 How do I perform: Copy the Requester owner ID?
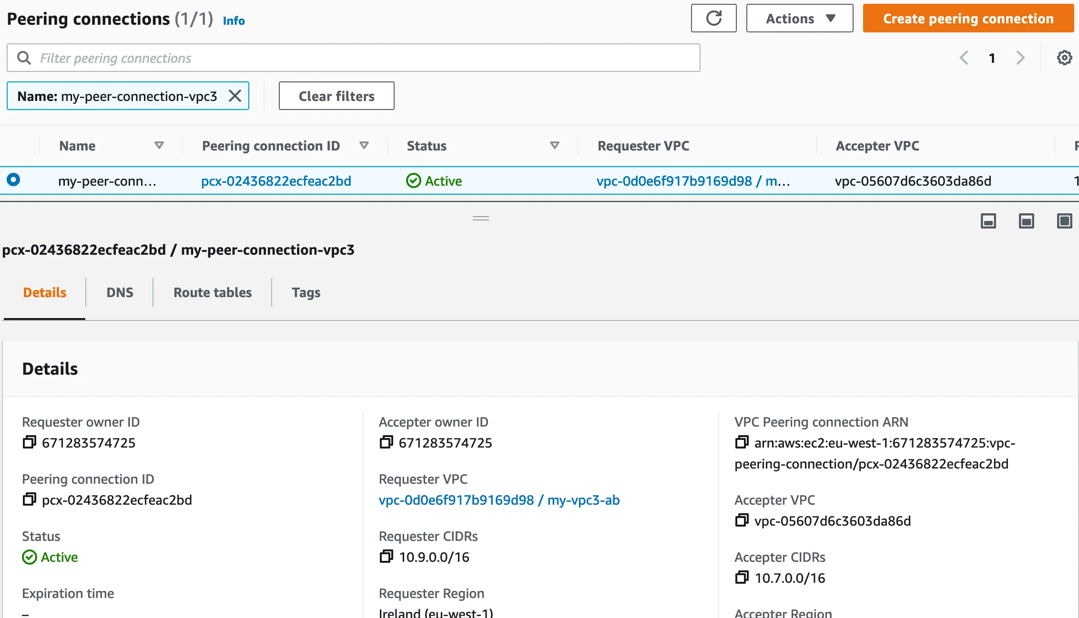29,442
